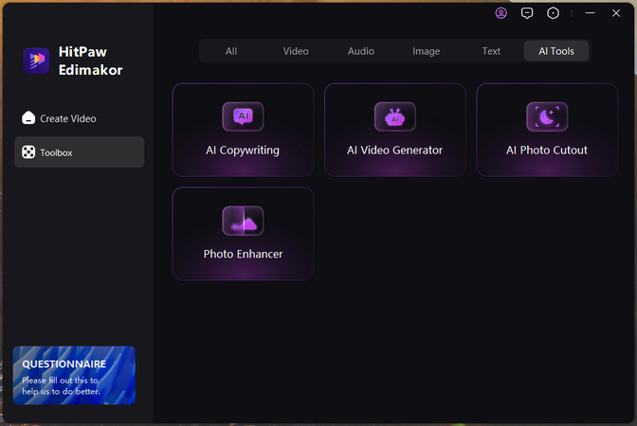Viewport: 637px width, 426px height.
Task: Switch to the All tab
Action: tap(231, 51)
